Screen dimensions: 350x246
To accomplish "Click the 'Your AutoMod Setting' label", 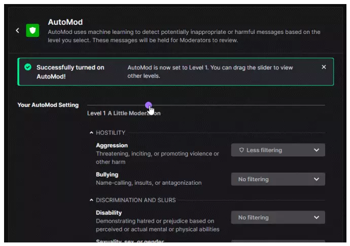I will tap(48, 105).
